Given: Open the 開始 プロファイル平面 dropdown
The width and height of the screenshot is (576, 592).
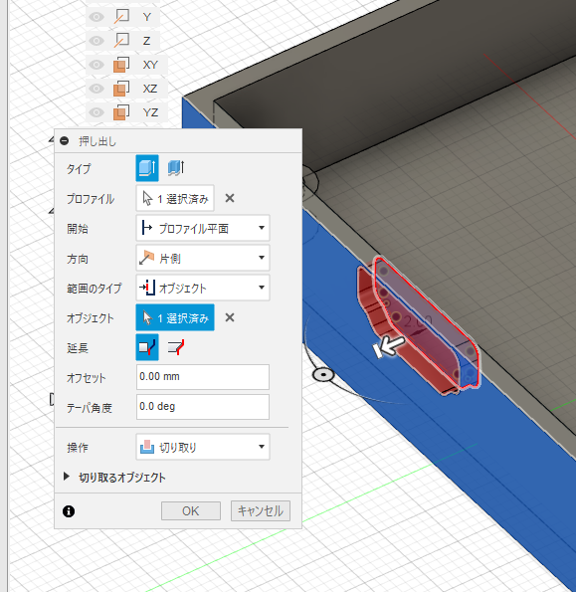Looking at the screenshot, I should coord(203,228).
